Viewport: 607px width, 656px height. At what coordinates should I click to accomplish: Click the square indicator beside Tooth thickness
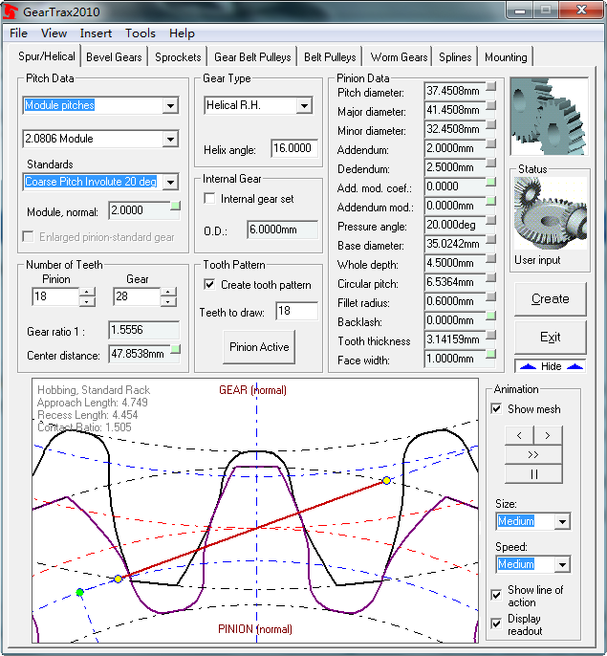(x=491, y=335)
